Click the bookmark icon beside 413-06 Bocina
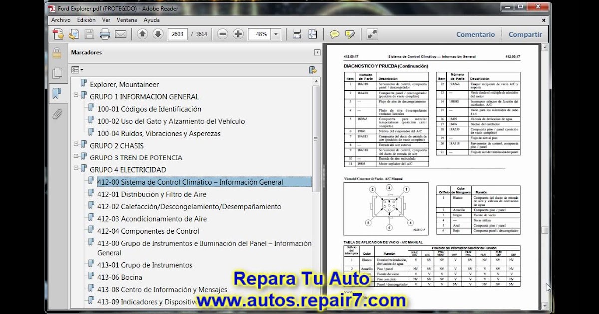The width and height of the screenshot is (599, 314). tap(91, 276)
